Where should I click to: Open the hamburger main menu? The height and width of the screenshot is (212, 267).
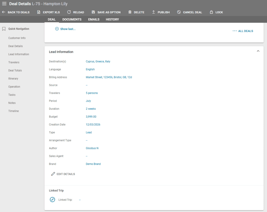(4, 4)
